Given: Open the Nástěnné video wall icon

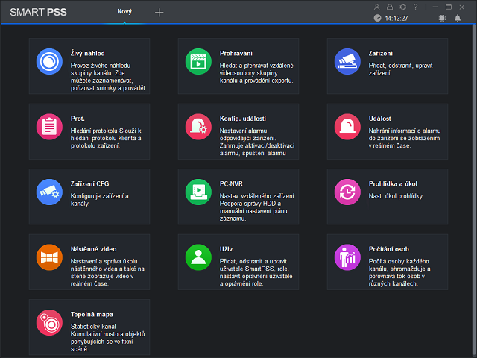Looking at the screenshot, I should [49, 257].
